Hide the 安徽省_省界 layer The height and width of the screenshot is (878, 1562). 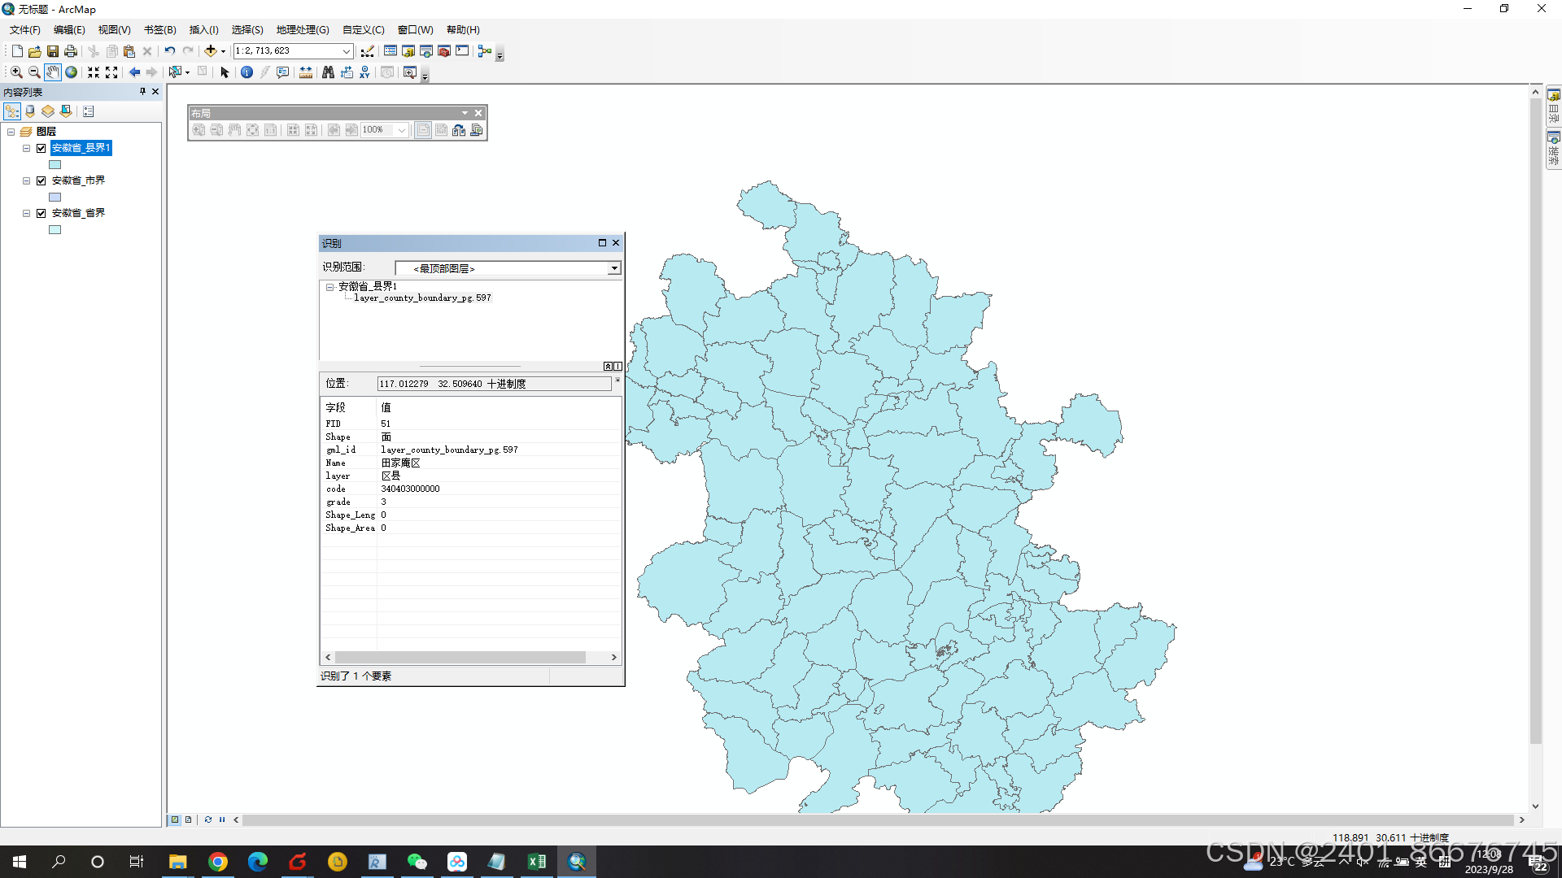(41, 213)
